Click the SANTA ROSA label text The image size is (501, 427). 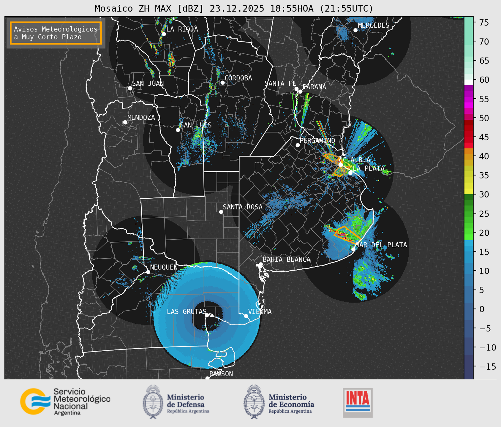pyautogui.click(x=243, y=207)
